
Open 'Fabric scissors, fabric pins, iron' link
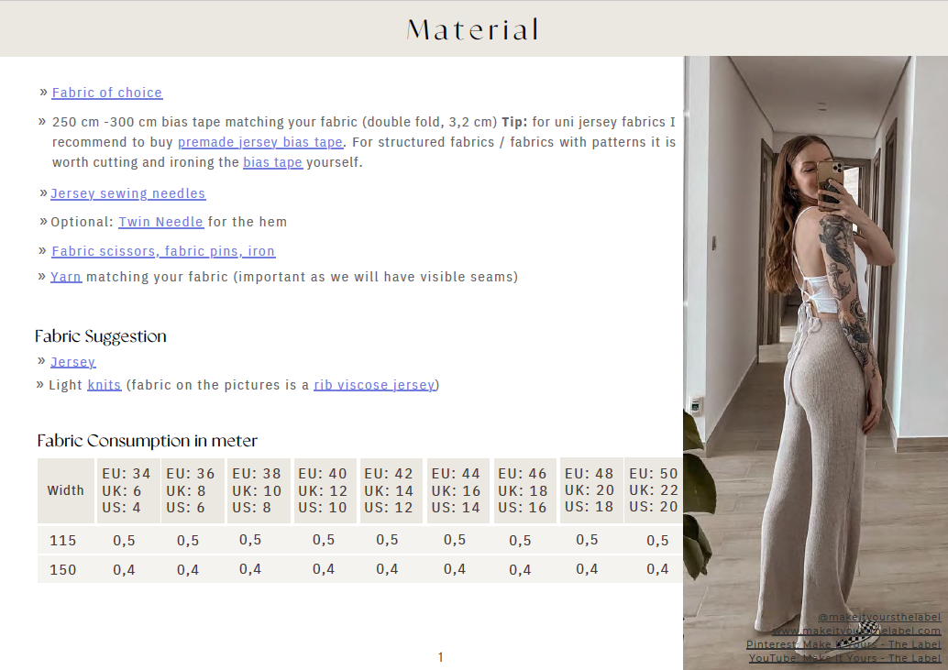(163, 251)
